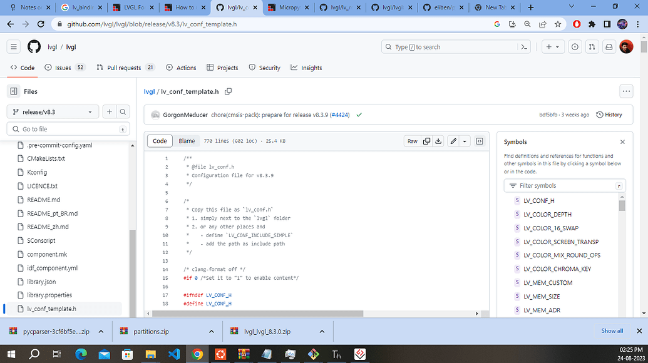Collapse the partitions.zip download chevron

(211, 331)
